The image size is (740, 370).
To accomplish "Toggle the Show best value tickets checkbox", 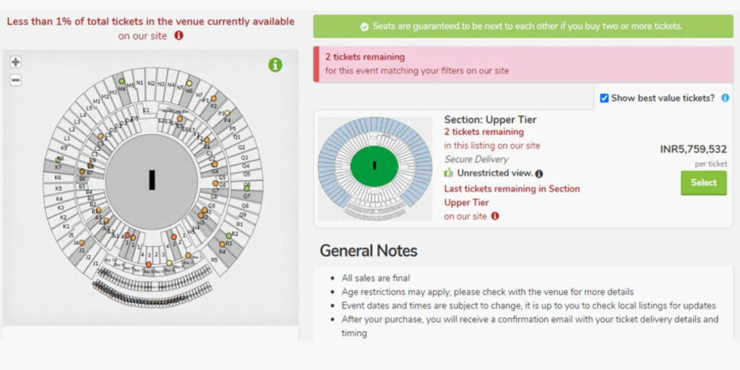I will tap(604, 98).
